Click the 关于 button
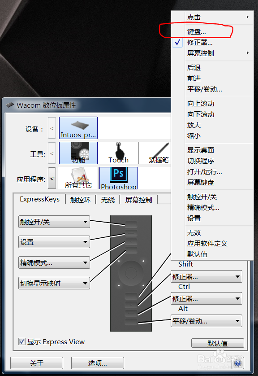This screenshot has width=258, height=376. click(x=37, y=363)
